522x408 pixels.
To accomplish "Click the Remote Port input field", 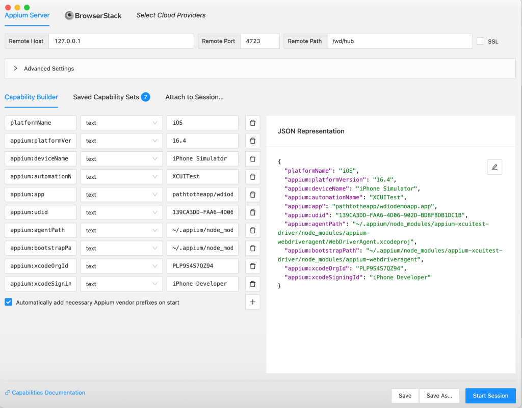I will (259, 41).
